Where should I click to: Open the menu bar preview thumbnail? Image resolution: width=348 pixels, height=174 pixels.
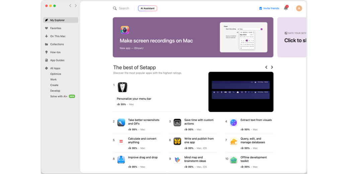click(x=241, y=92)
